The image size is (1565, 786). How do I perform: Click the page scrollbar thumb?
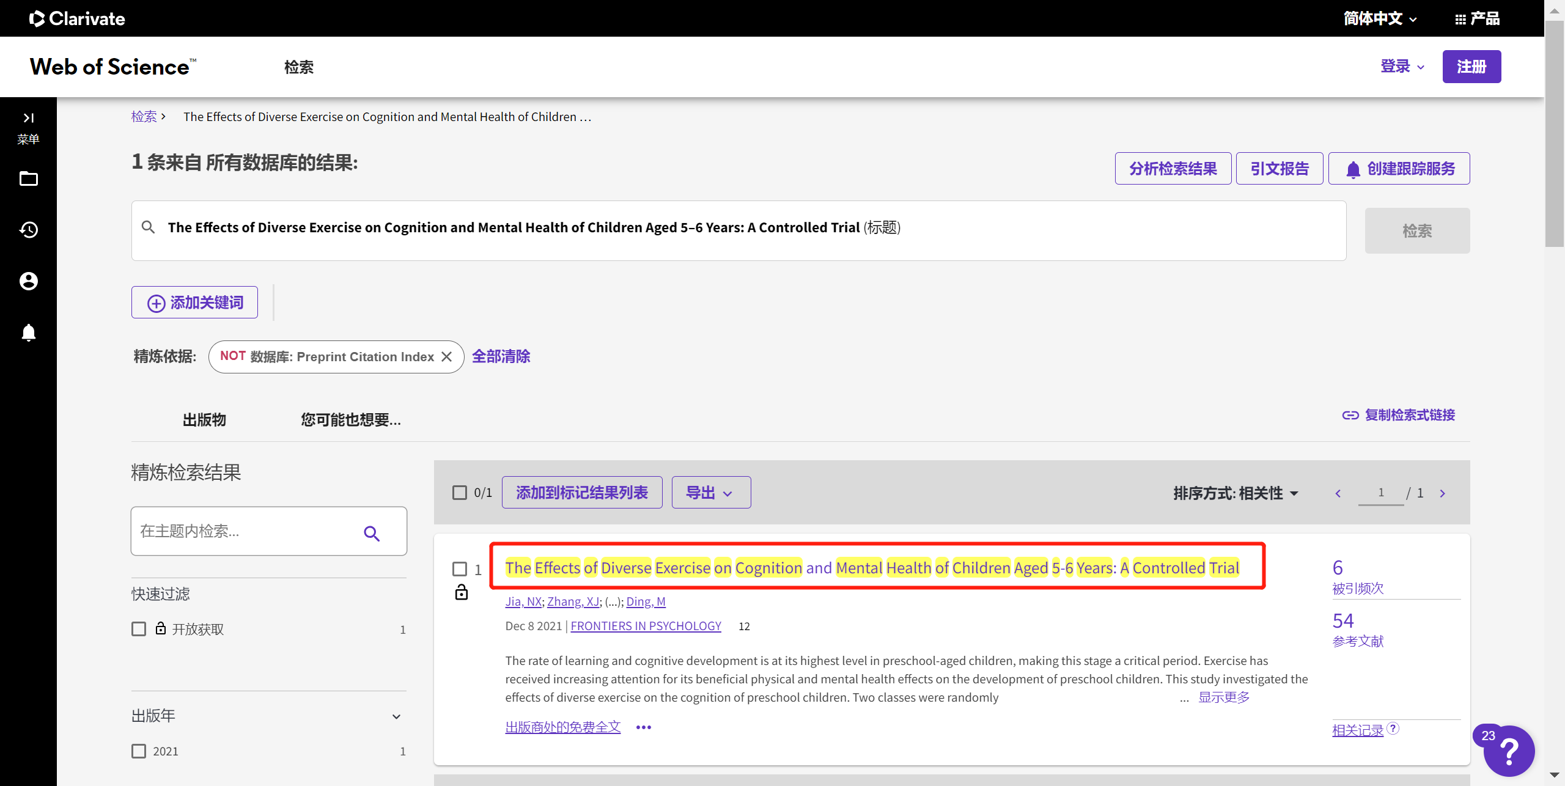1553,134
